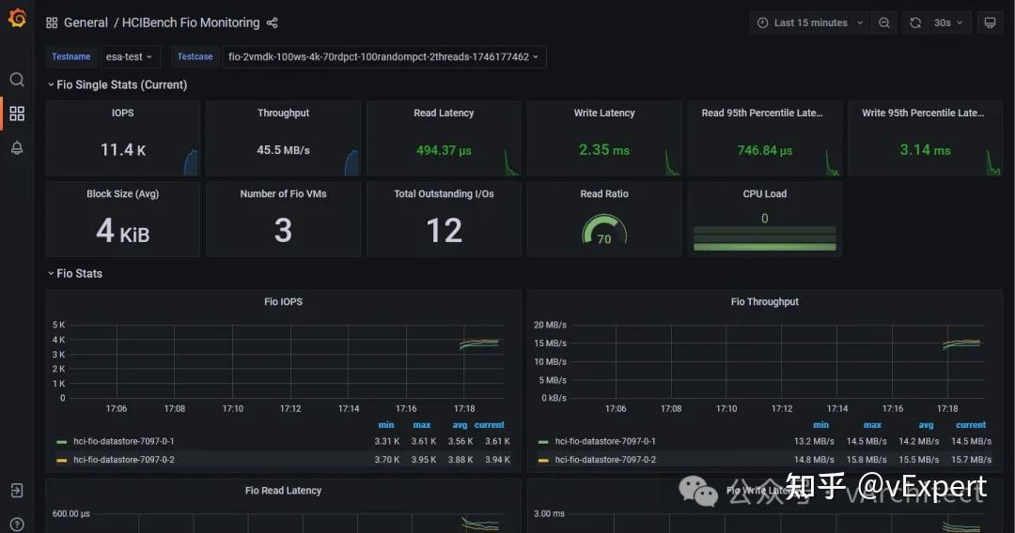Open the Read 95th Percentile Latency panel title
1015x533 pixels.
[762, 113]
